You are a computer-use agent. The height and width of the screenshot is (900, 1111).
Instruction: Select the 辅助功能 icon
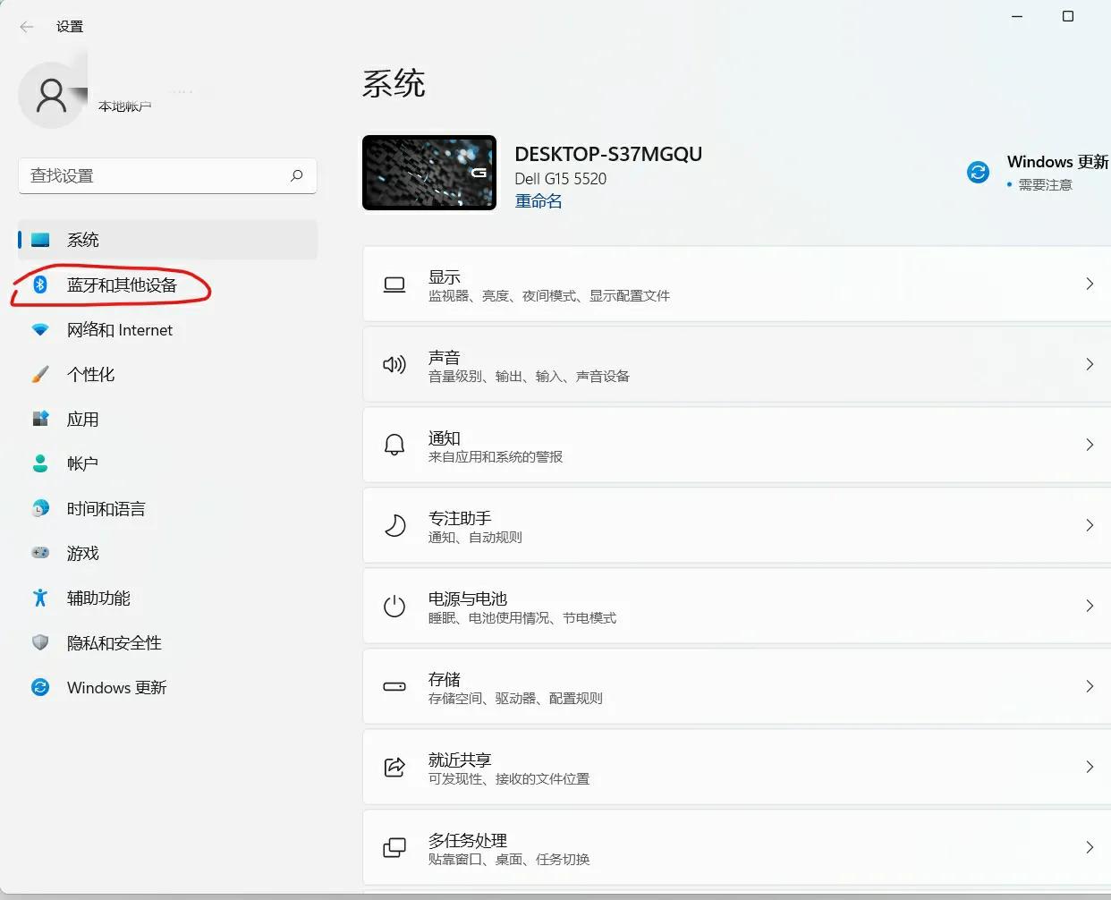click(40, 598)
